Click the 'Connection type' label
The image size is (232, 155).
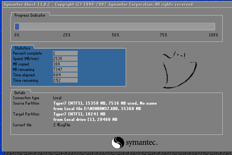point(26,98)
